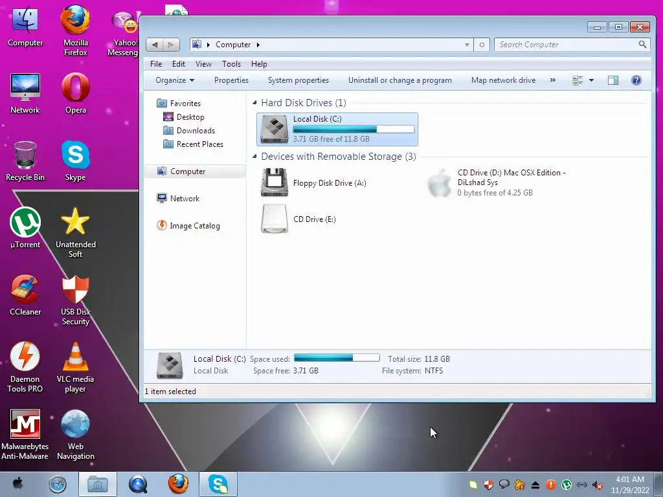
Task: Select Favorites in the navigation pane
Action: [x=179, y=103]
